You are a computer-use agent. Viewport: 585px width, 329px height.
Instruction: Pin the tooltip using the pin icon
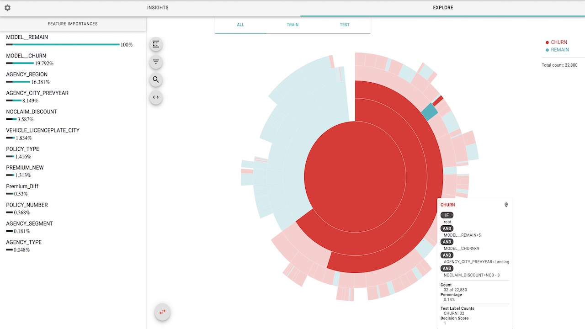(506, 205)
